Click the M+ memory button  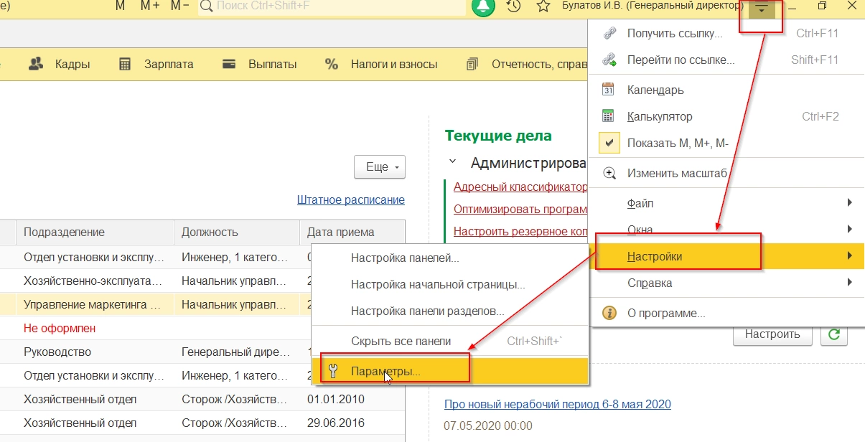coord(151,6)
